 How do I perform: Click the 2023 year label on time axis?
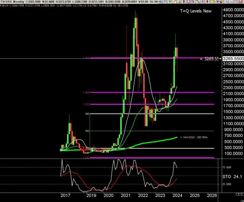(160, 195)
